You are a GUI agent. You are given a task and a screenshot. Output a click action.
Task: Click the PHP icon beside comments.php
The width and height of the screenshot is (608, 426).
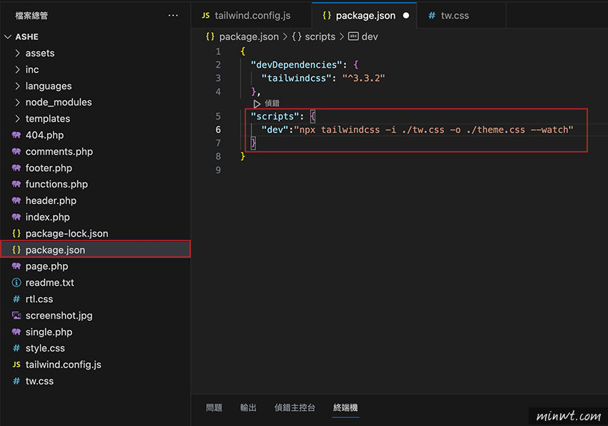(16, 151)
